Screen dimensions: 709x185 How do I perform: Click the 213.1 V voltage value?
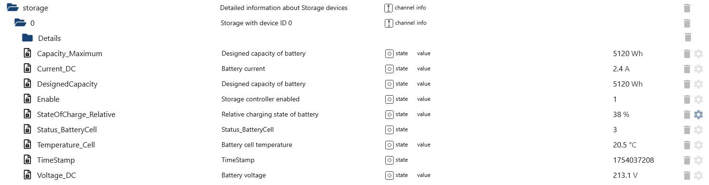tap(625, 175)
